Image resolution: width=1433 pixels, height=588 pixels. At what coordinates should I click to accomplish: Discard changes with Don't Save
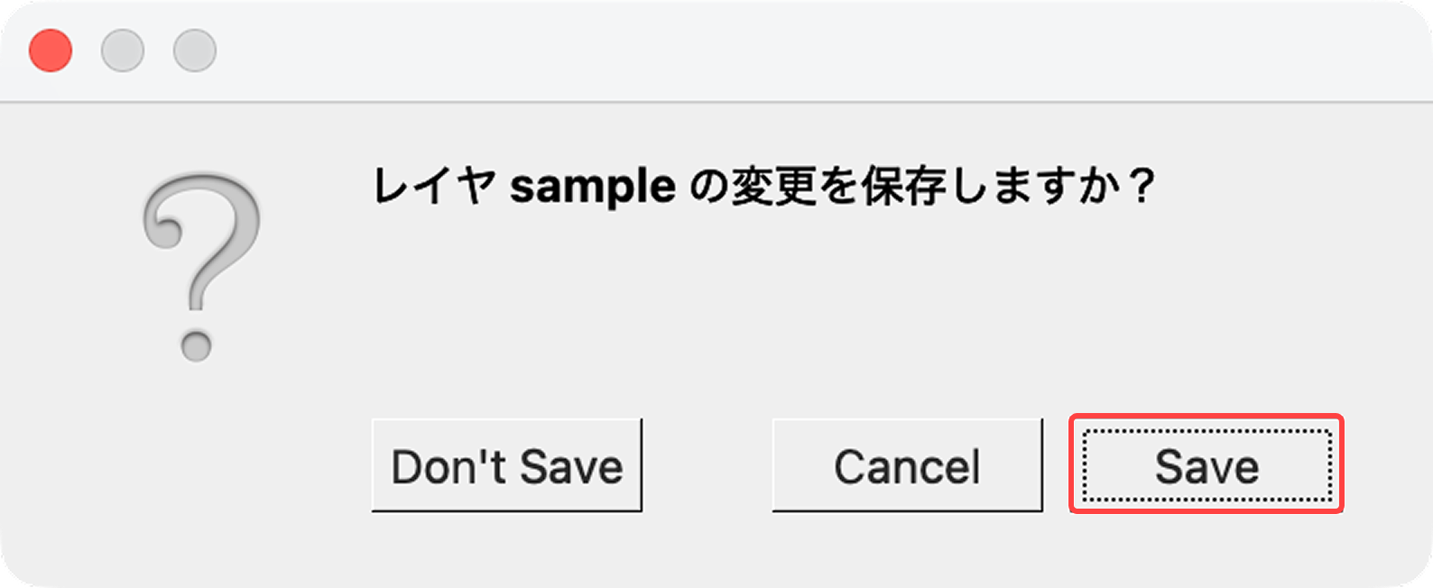point(507,465)
